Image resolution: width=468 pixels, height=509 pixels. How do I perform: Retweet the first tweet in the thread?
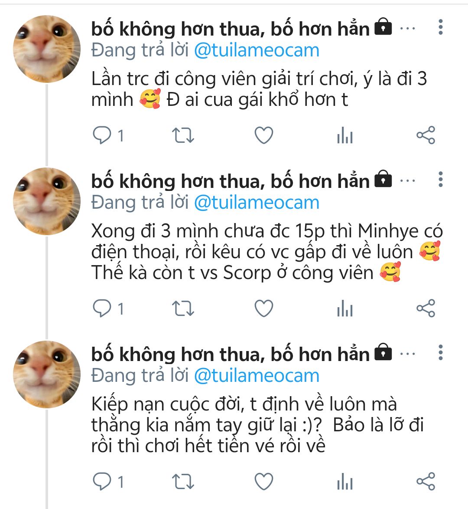[183, 136]
